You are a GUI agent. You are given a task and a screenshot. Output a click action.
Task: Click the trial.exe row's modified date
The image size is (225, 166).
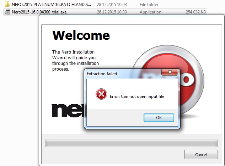click(112, 12)
